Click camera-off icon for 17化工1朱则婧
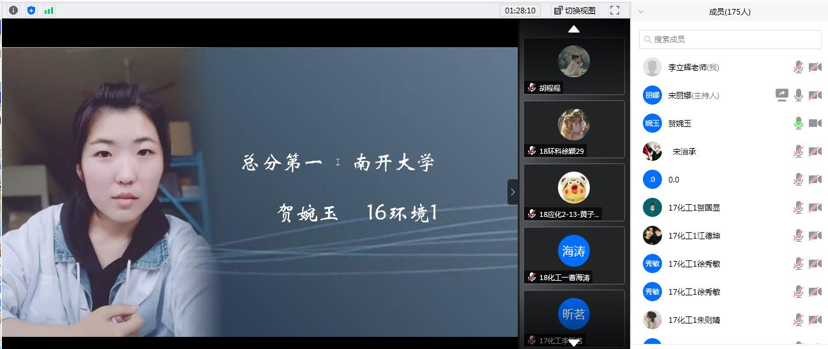Screen dimensions: 828x349 tap(815, 320)
